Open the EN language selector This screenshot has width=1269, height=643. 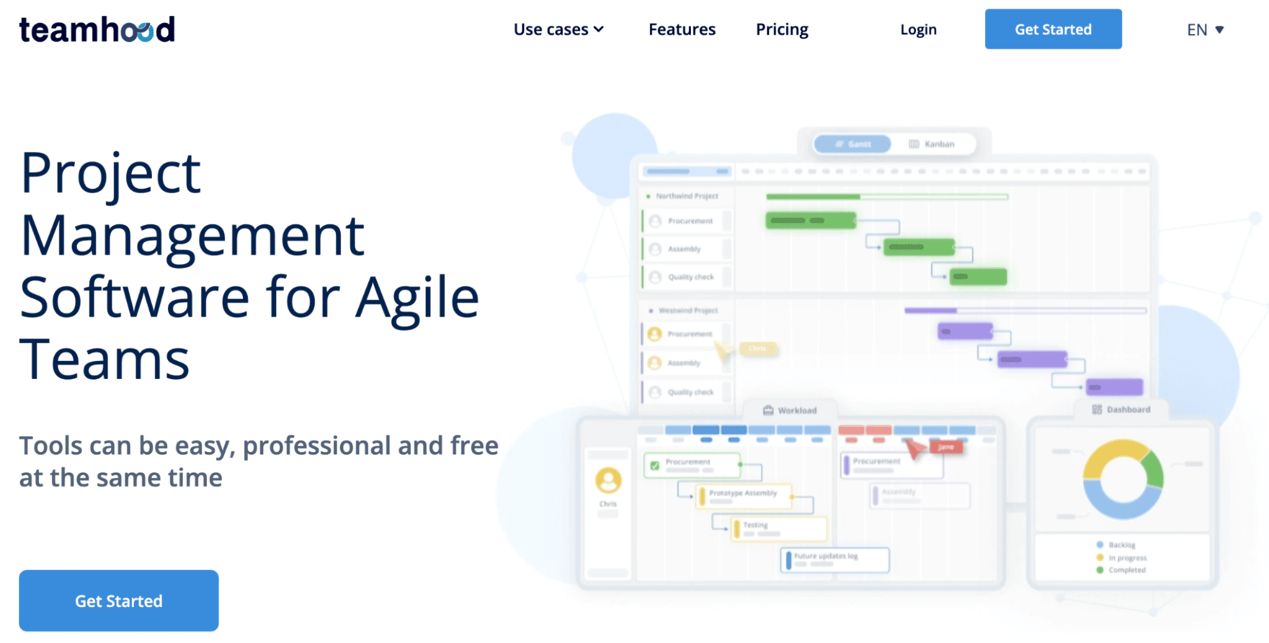pyautogui.click(x=1205, y=29)
